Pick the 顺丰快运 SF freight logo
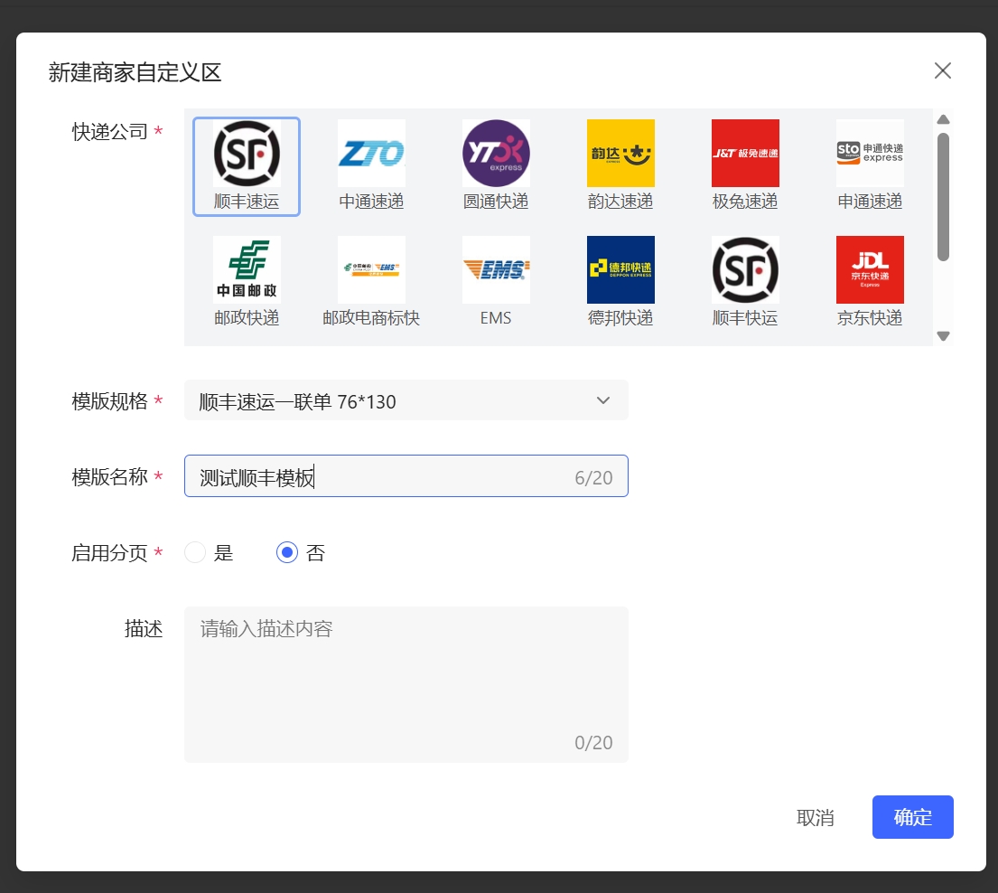Screen dimensions: 998x893 tap(745, 270)
